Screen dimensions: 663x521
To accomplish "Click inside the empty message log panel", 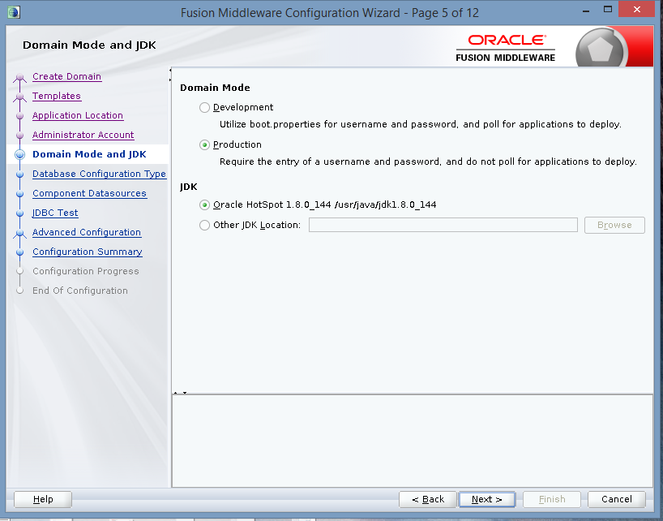I will (413, 441).
